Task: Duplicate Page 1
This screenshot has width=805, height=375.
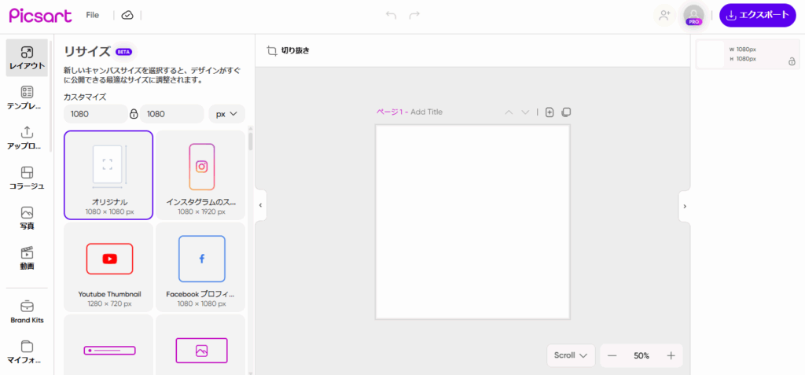Action: (566, 112)
